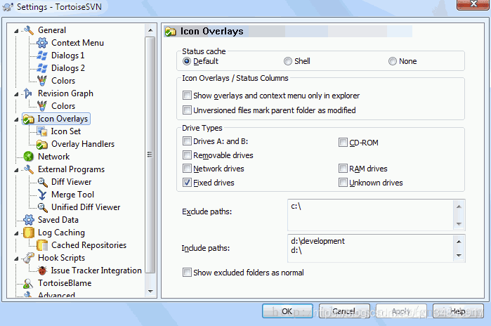Check the Network drives checkbox
The height and width of the screenshot is (326, 491).
[x=187, y=169]
